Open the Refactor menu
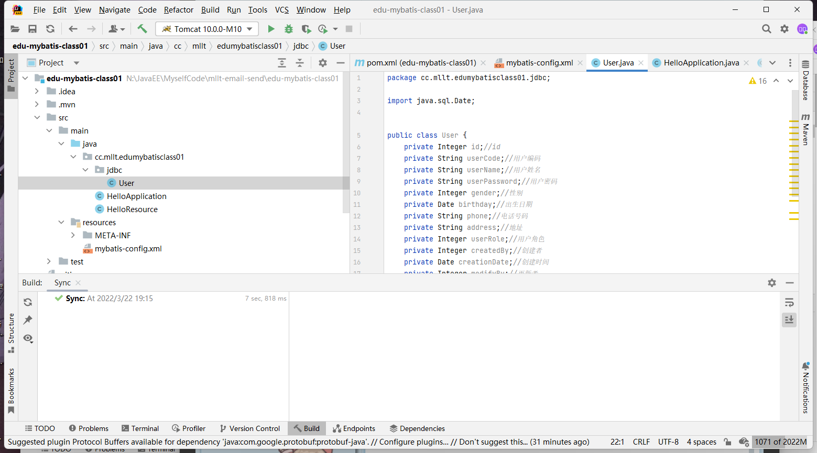 (179, 9)
